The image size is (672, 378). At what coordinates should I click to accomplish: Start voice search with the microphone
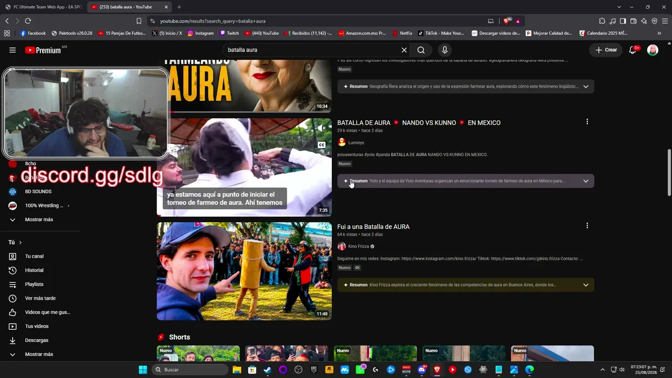click(445, 50)
